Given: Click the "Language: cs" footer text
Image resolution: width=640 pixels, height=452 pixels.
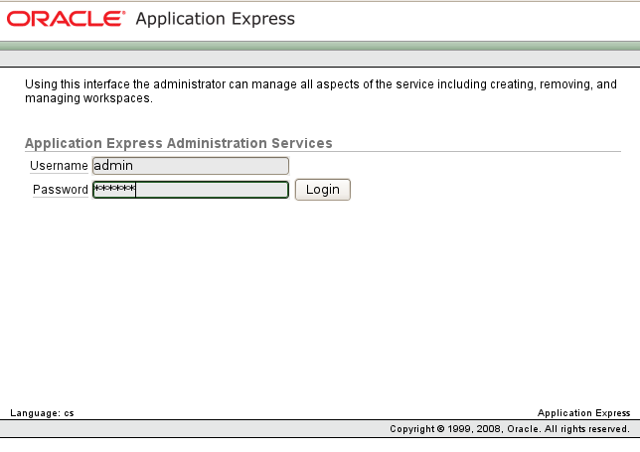Looking at the screenshot, I should pos(42,413).
